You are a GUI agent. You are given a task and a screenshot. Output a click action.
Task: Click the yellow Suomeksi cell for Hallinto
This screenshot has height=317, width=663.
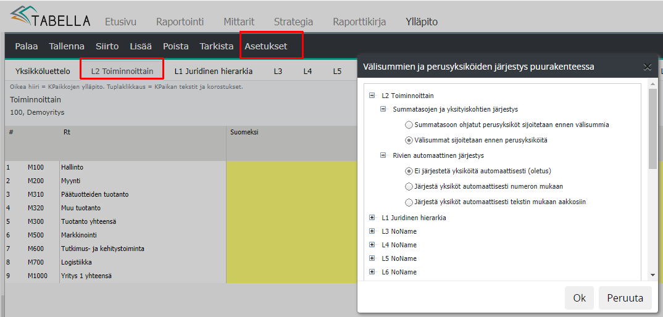click(x=291, y=167)
